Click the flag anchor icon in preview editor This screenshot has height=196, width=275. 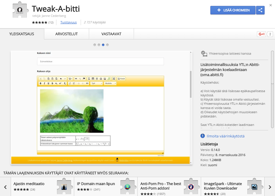pyautogui.click(x=84, y=79)
